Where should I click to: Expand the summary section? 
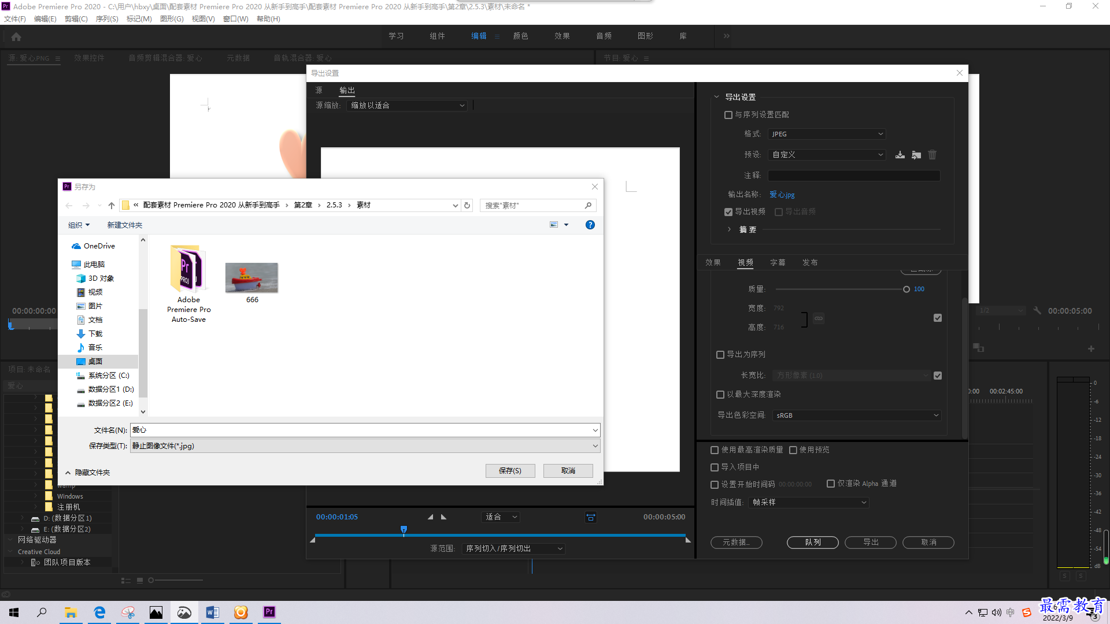tap(729, 229)
